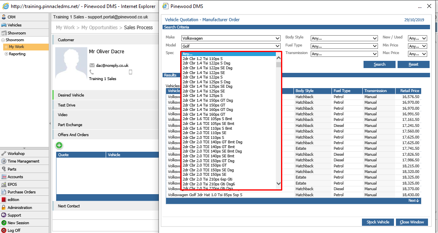The height and width of the screenshot is (233, 438).
Task: Click the Reset button
Action: tap(414, 64)
